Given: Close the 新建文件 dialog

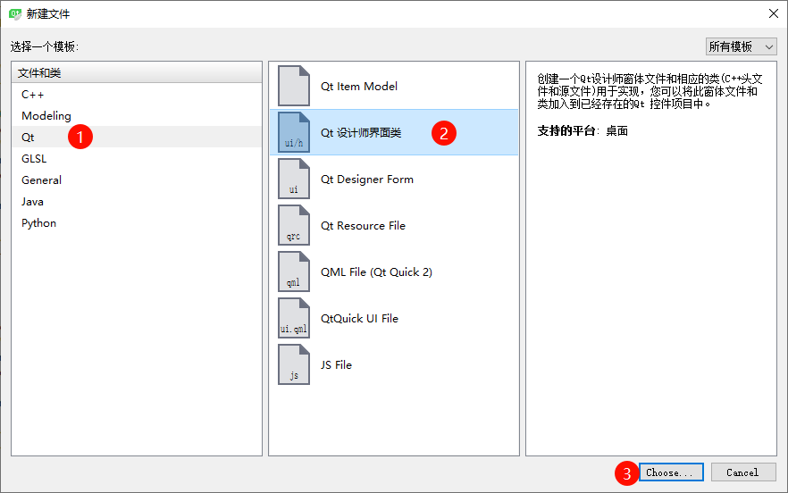Looking at the screenshot, I should [x=774, y=13].
